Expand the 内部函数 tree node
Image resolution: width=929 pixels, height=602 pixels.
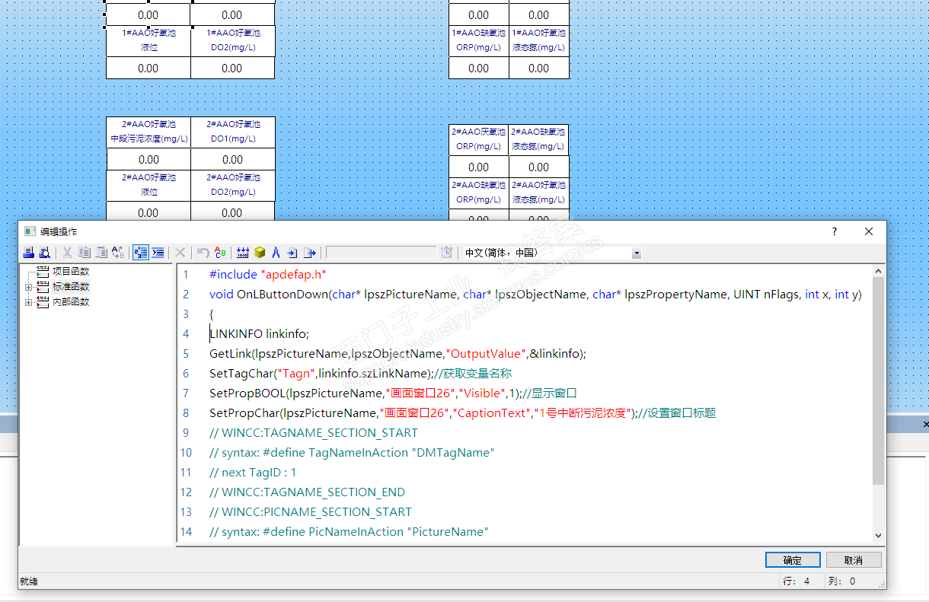tap(29, 302)
